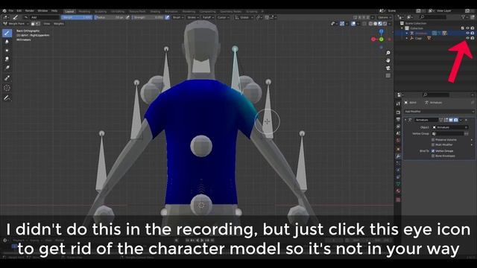The width and height of the screenshot is (477, 268).
Task: Hide the Cage object eye icon
Action: 467,38
